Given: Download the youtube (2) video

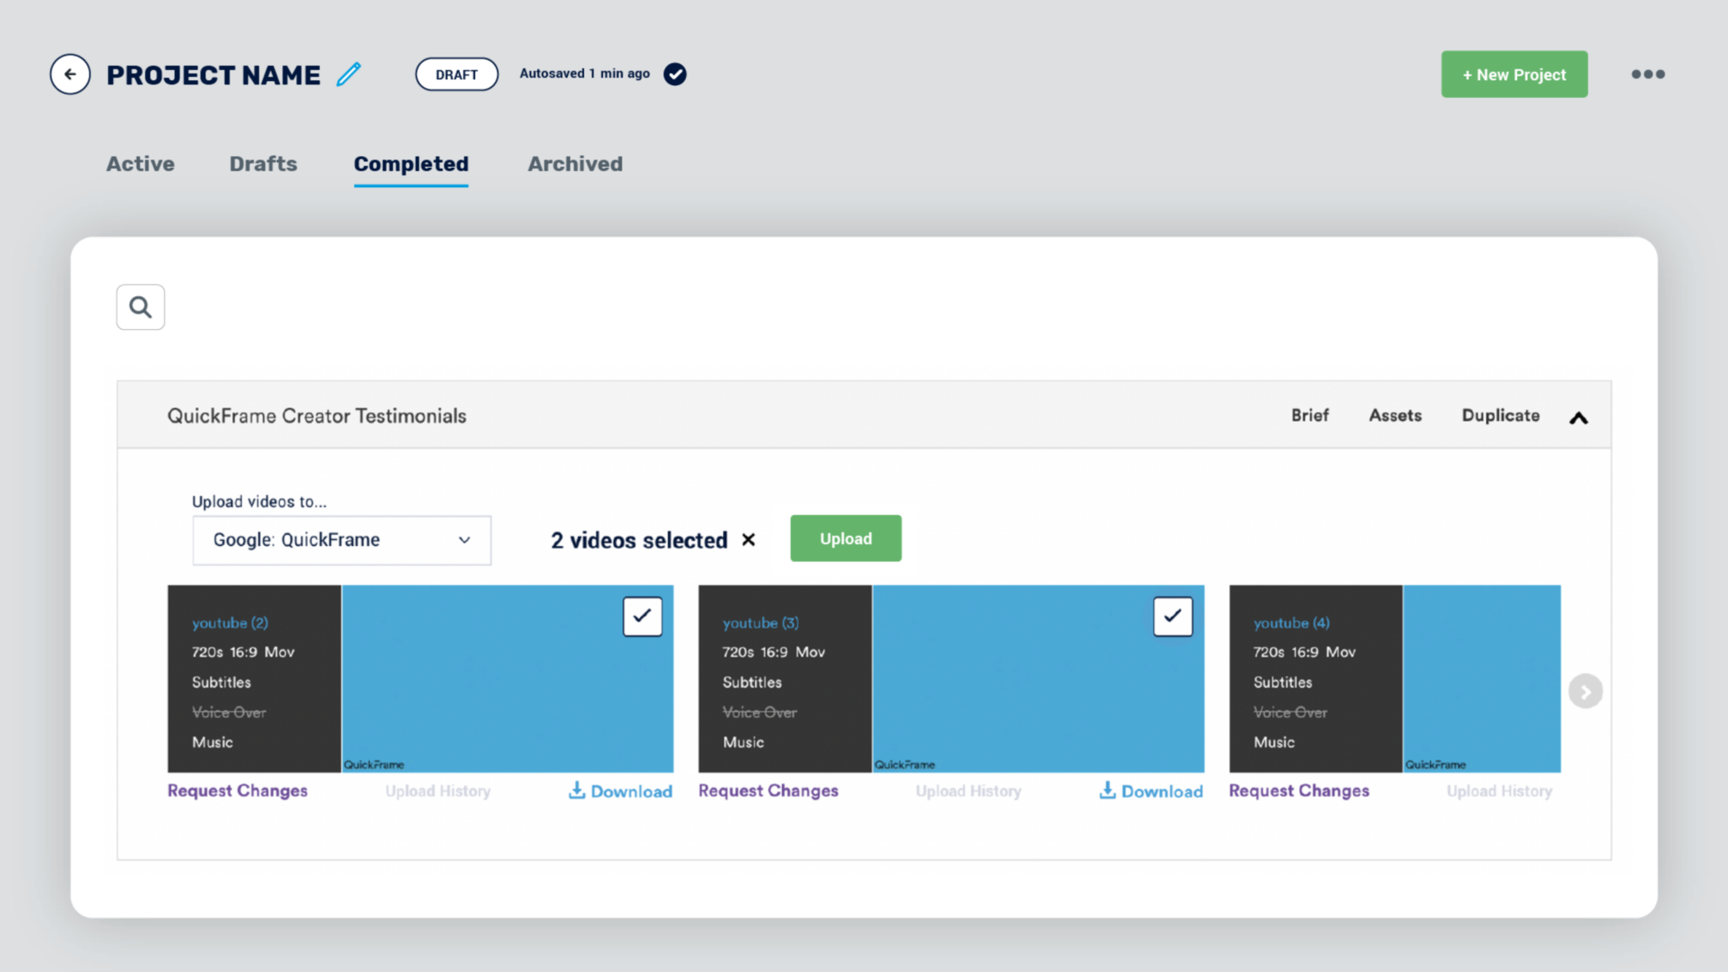Looking at the screenshot, I should [620, 791].
